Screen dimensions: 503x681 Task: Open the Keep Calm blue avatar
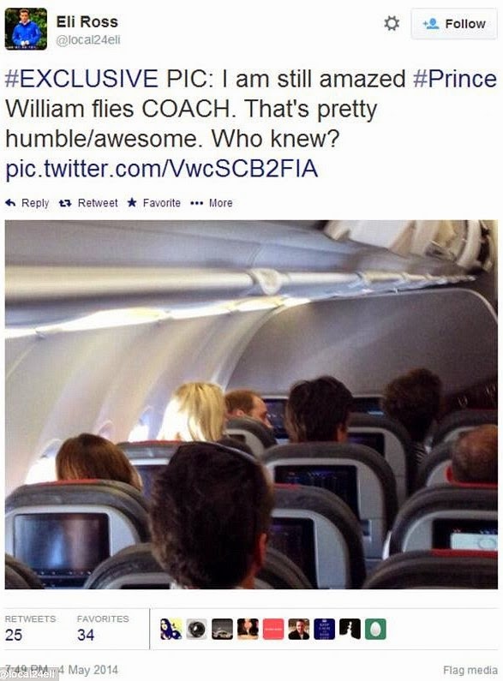325,629
